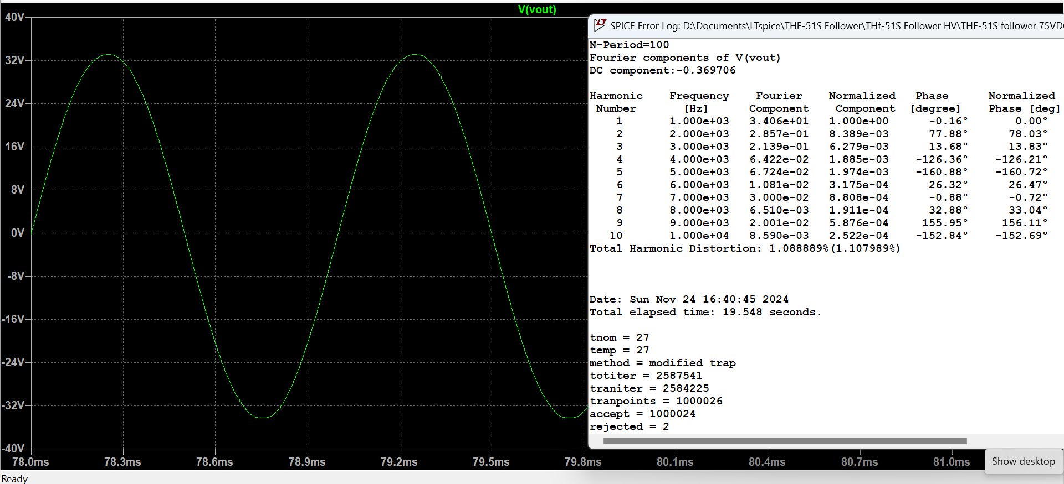Click the 40V vertical axis label

[x=14, y=17]
